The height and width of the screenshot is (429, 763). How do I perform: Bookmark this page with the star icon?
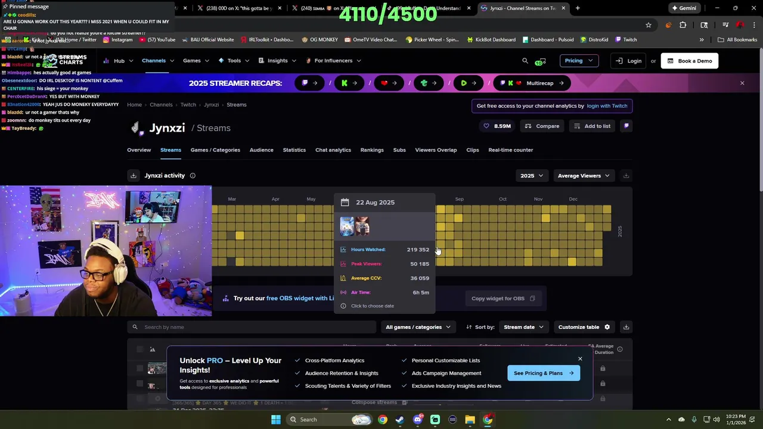(649, 25)
